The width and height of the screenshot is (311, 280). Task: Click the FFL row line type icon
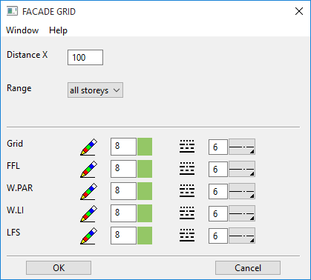point(187,169)
